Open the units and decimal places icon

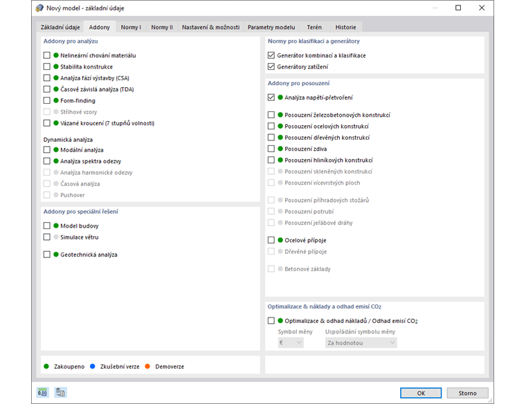[x=42, y=392]
